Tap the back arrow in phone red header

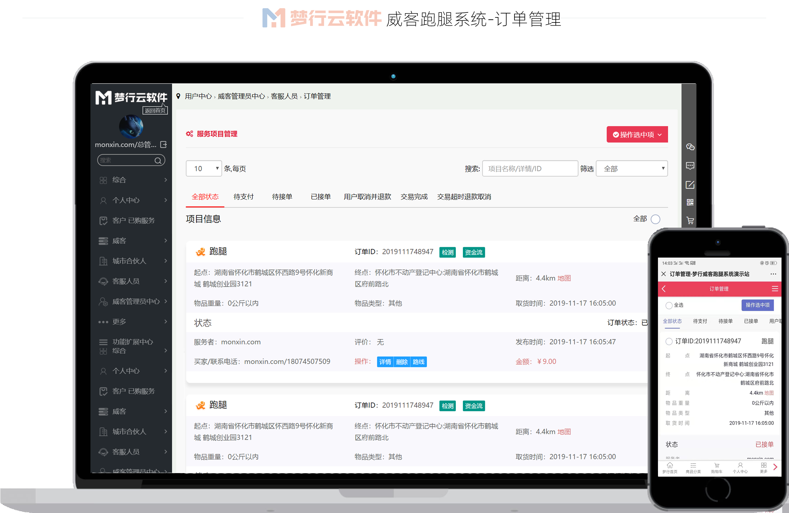tap(664, 289)
